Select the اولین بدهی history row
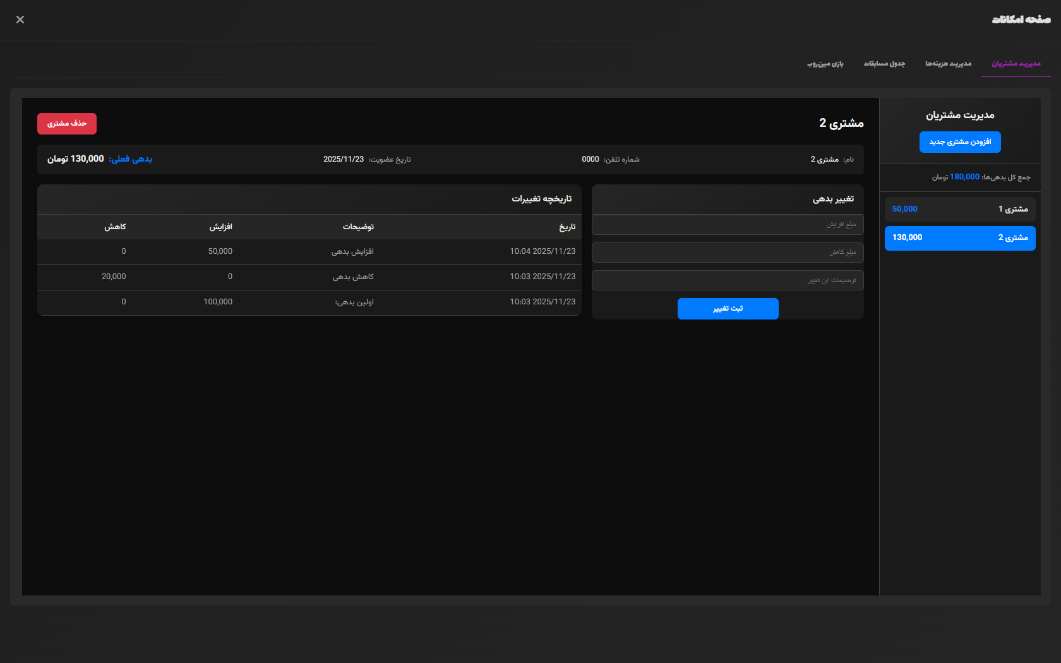 click(x=309, y=302)
